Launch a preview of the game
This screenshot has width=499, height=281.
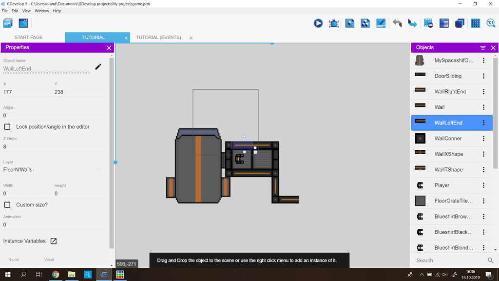pyautogui.click(x=318, y=22)
